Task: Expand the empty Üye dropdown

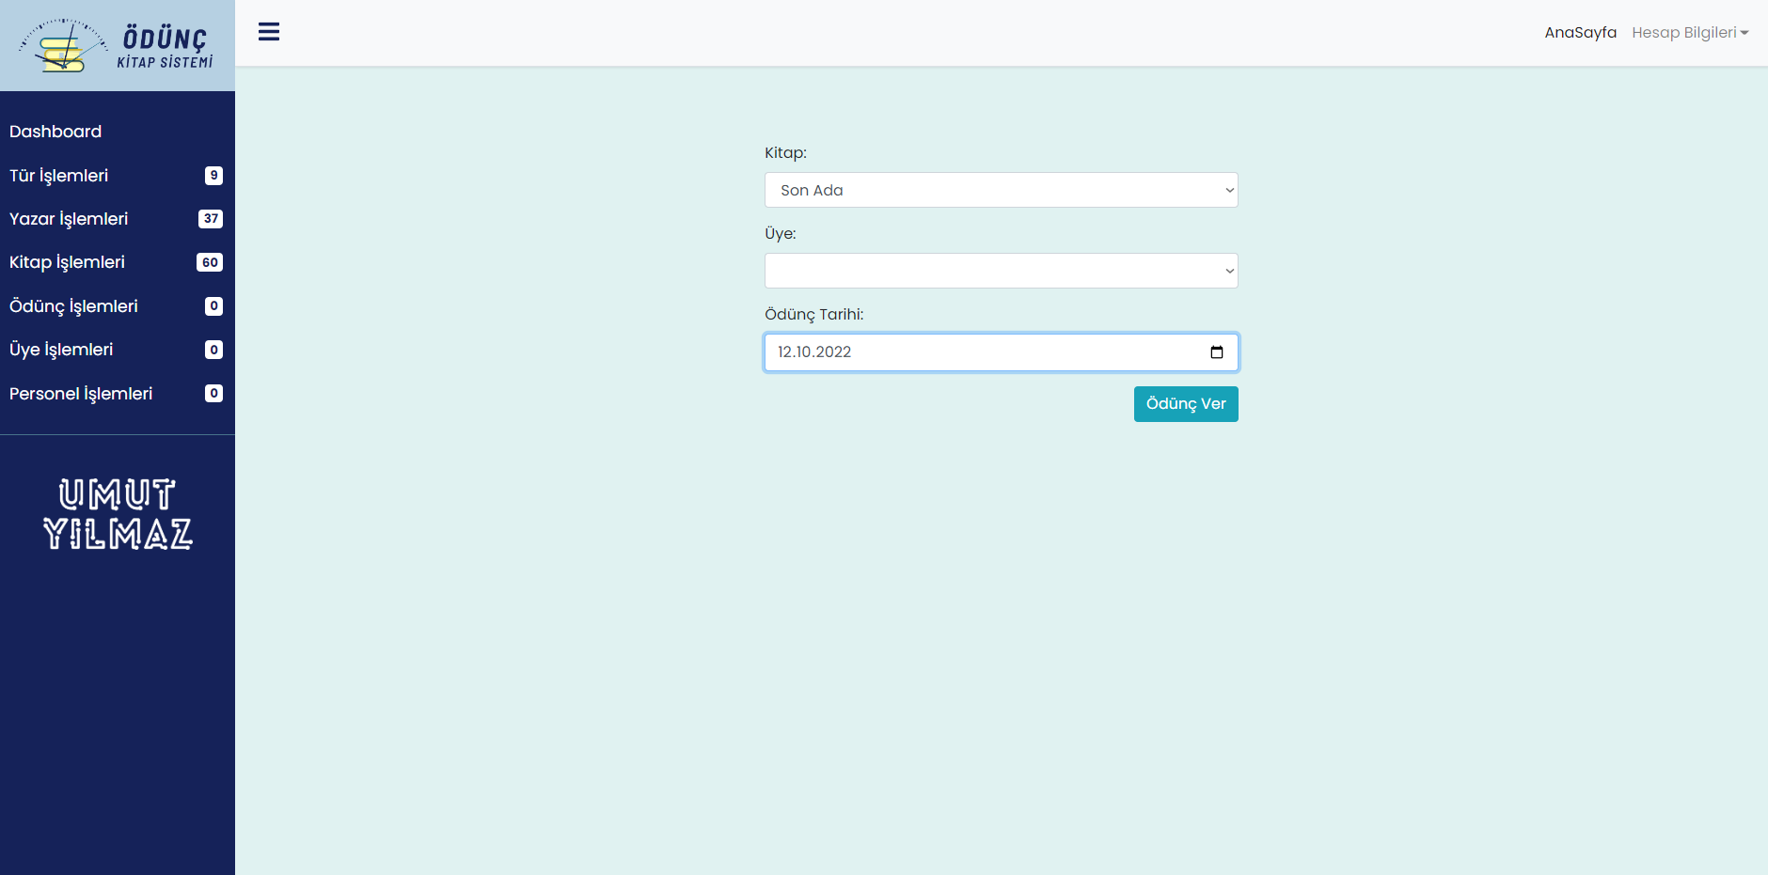Action: pos(1001,271)
